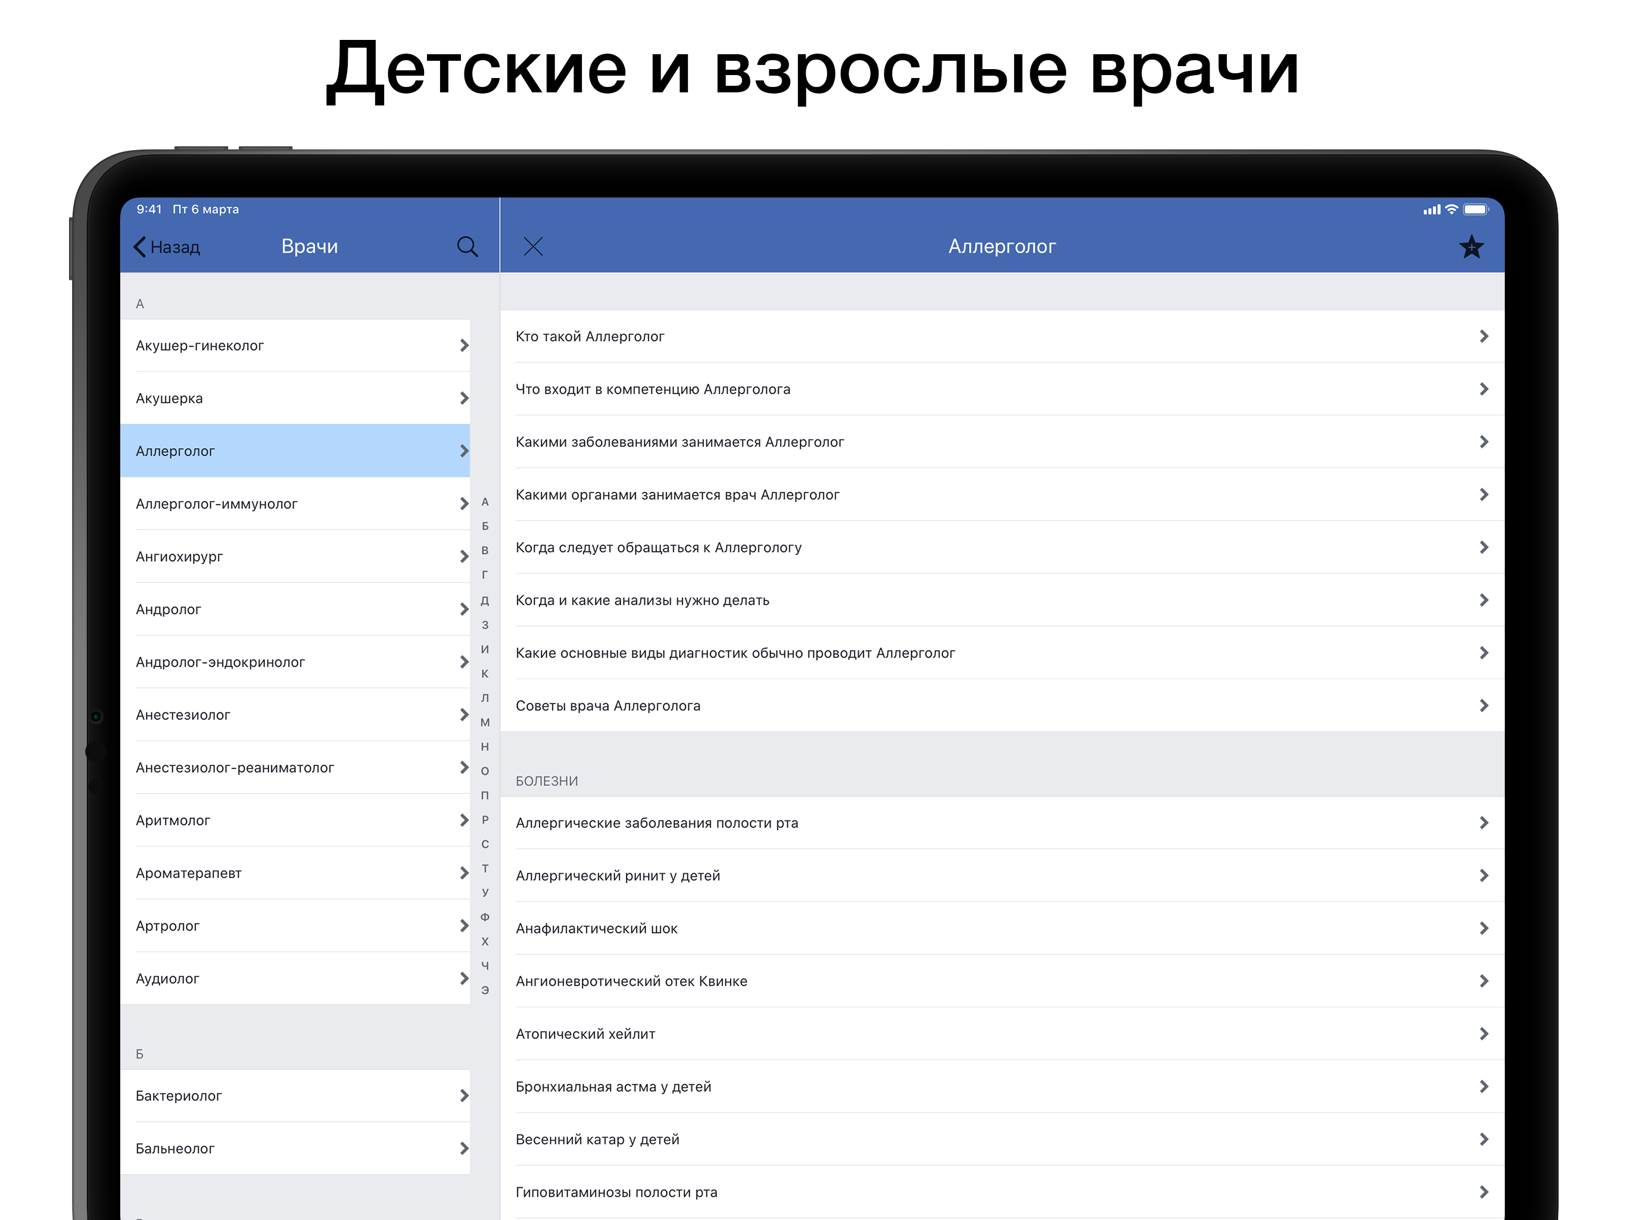Jump to letter Г in the index
Viewport: 1627px width, 1220px height.
[485, 575]
